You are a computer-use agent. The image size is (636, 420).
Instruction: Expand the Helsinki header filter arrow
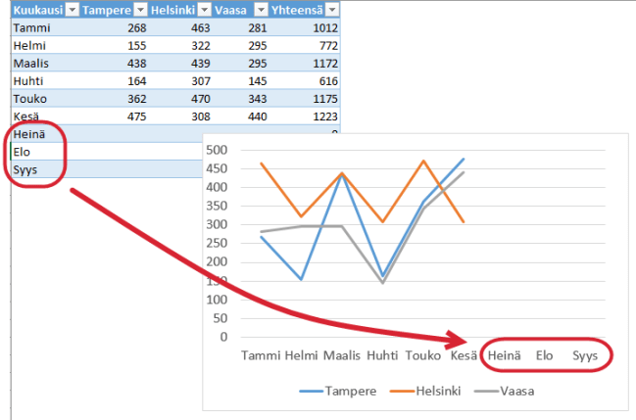(x=203, y=10)
